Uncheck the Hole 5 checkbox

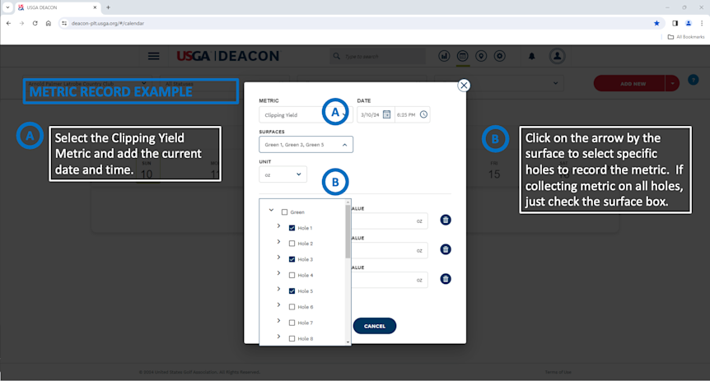[x=292, y=291]
